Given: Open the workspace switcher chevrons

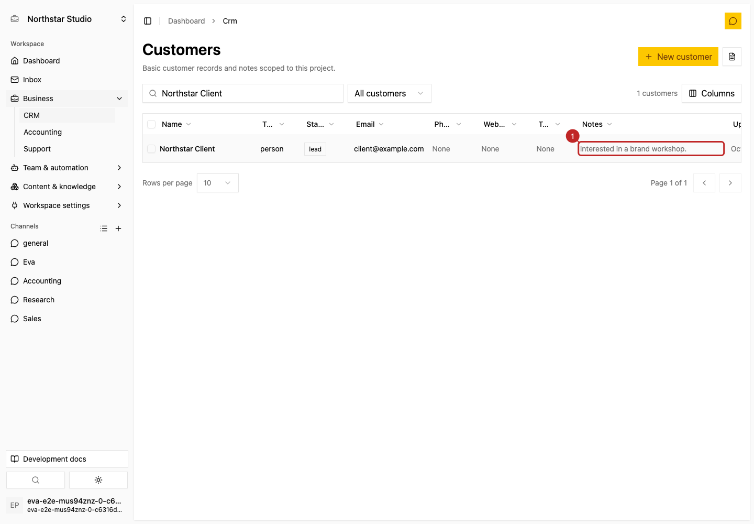Looking at the screenshot, I should (x=124, y=19).
